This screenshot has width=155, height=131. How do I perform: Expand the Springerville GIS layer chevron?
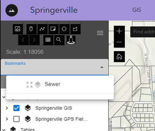pyautogui.click(x=7, y=108)
